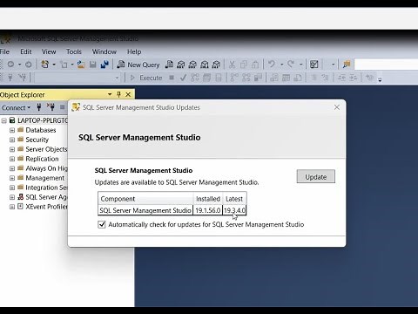The image size is (418, 314).
Task: Open the Activity Monitor toolbar icon
Action: tap(314, 65)
